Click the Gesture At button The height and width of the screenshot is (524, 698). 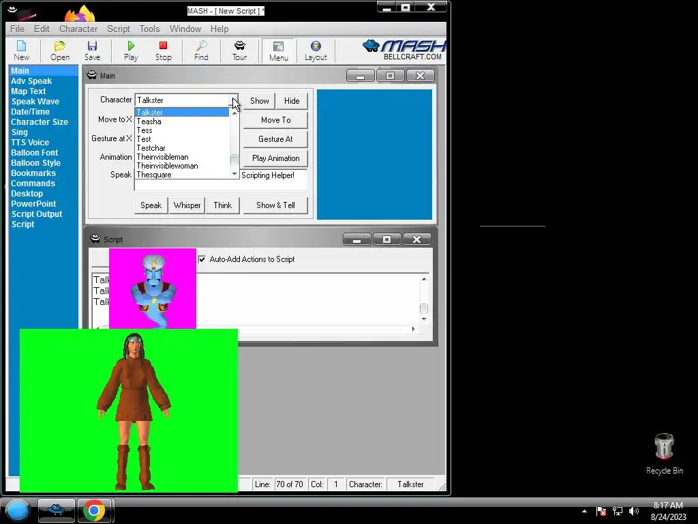tap(275, 139)
